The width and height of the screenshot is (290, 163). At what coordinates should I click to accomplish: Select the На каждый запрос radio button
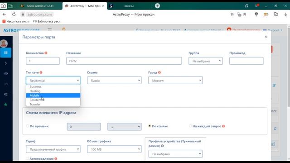pos(190,126)
